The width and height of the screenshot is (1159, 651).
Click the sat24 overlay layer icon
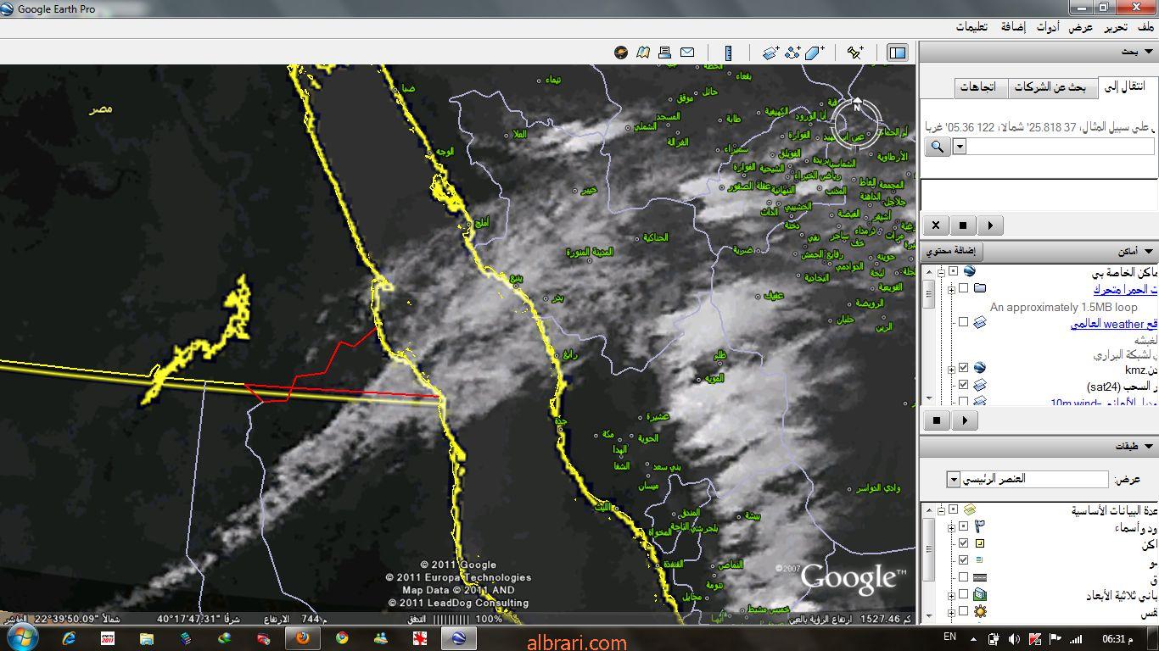pyautogui.click(x=980, y=385)
